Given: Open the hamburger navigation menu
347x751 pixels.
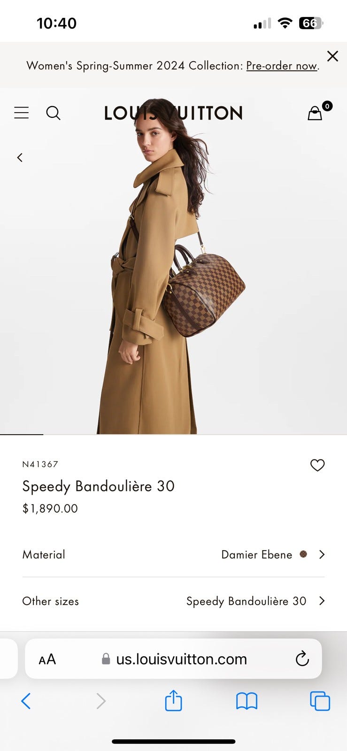Looking at the screenshot, I should tap(21, 113).
